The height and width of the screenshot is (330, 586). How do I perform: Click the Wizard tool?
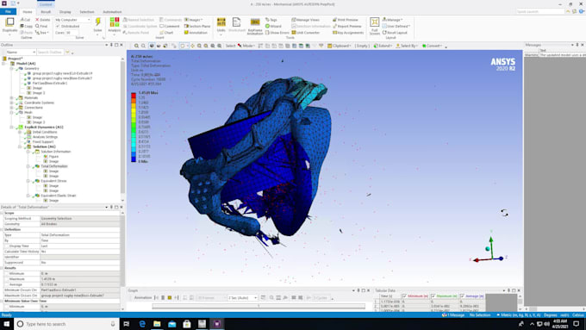coord(273,26)
